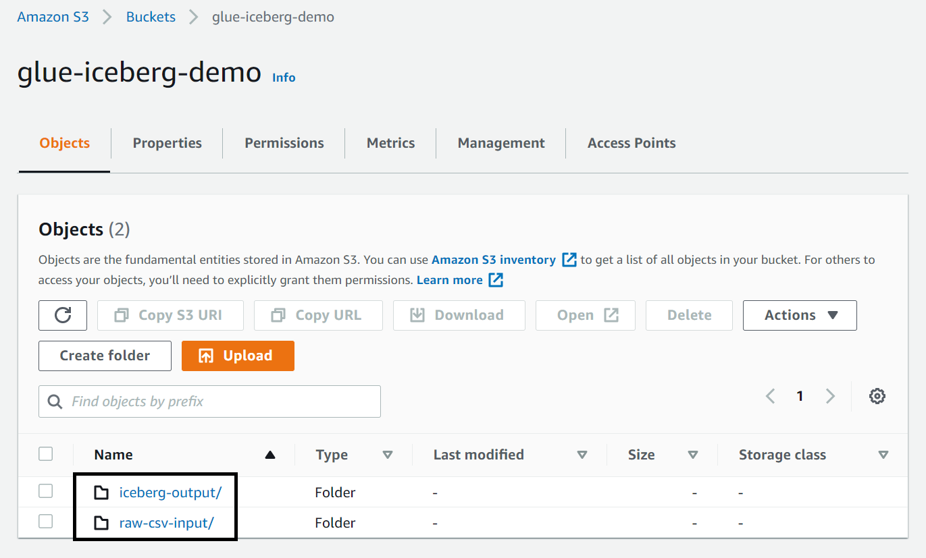Click the Storage class column header

[782, 455]
